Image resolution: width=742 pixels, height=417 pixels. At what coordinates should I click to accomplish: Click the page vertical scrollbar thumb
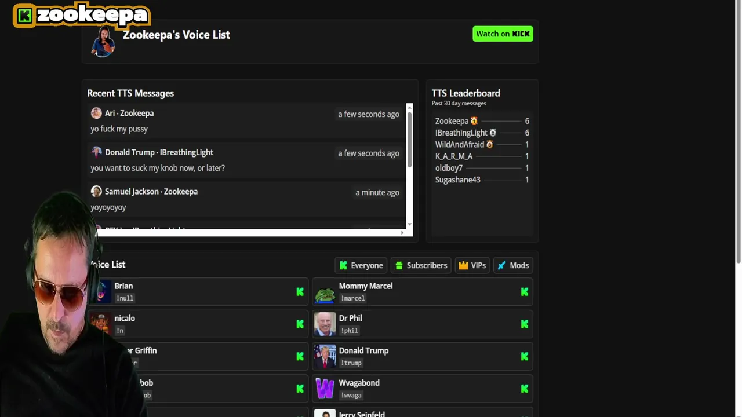point(738,133)
